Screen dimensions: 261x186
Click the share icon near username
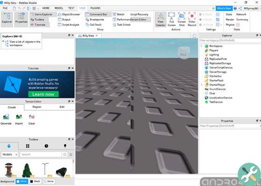240,8
